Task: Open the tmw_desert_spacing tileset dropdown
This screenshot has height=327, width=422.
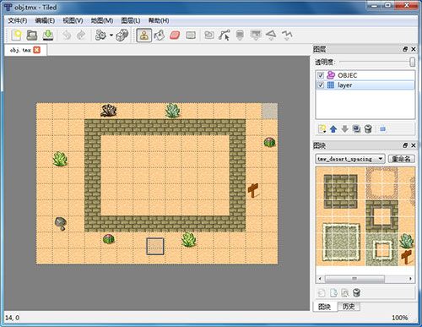Action: 350,159
